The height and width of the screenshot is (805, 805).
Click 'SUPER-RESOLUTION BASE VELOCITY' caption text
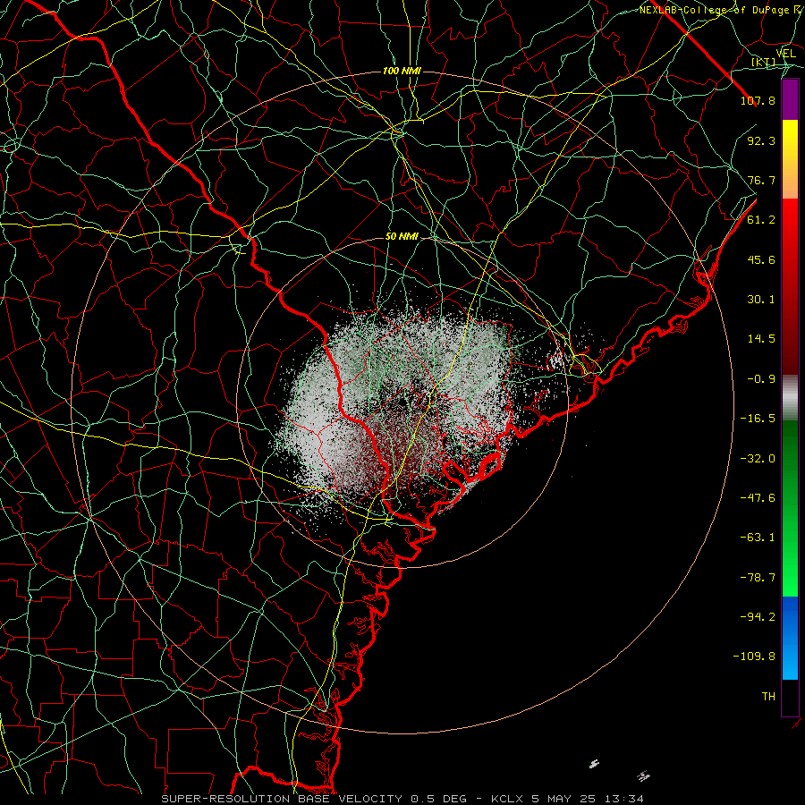(282, 799)
